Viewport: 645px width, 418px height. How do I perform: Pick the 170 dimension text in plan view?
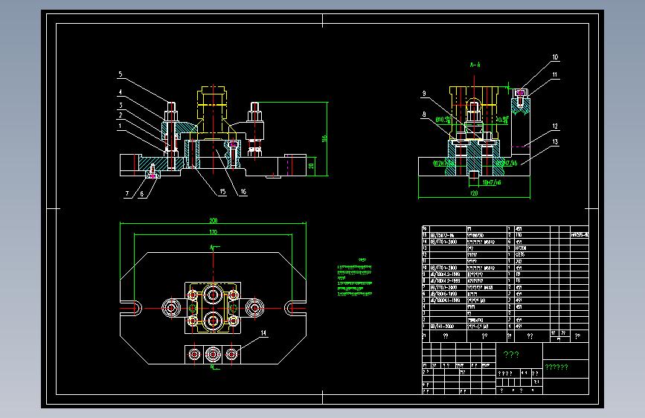point(213,233)
